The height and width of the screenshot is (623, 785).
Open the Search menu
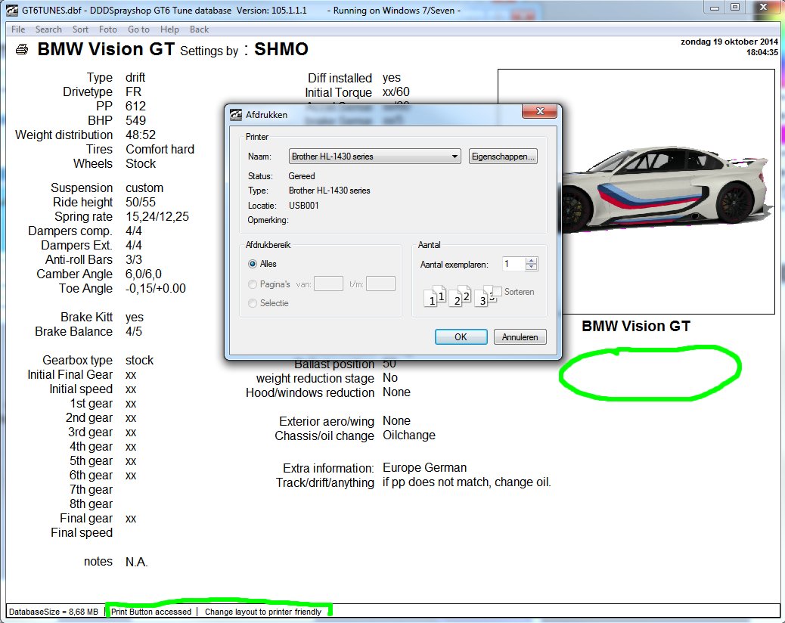tap(48, 29)
